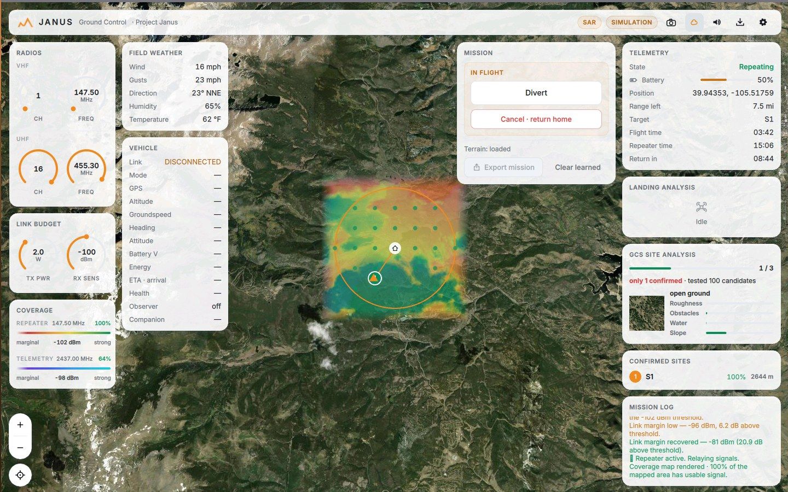
Task: Click the 'only 1 confirmed' warning text
Action: pyautogui.click(x=656, y=281)
